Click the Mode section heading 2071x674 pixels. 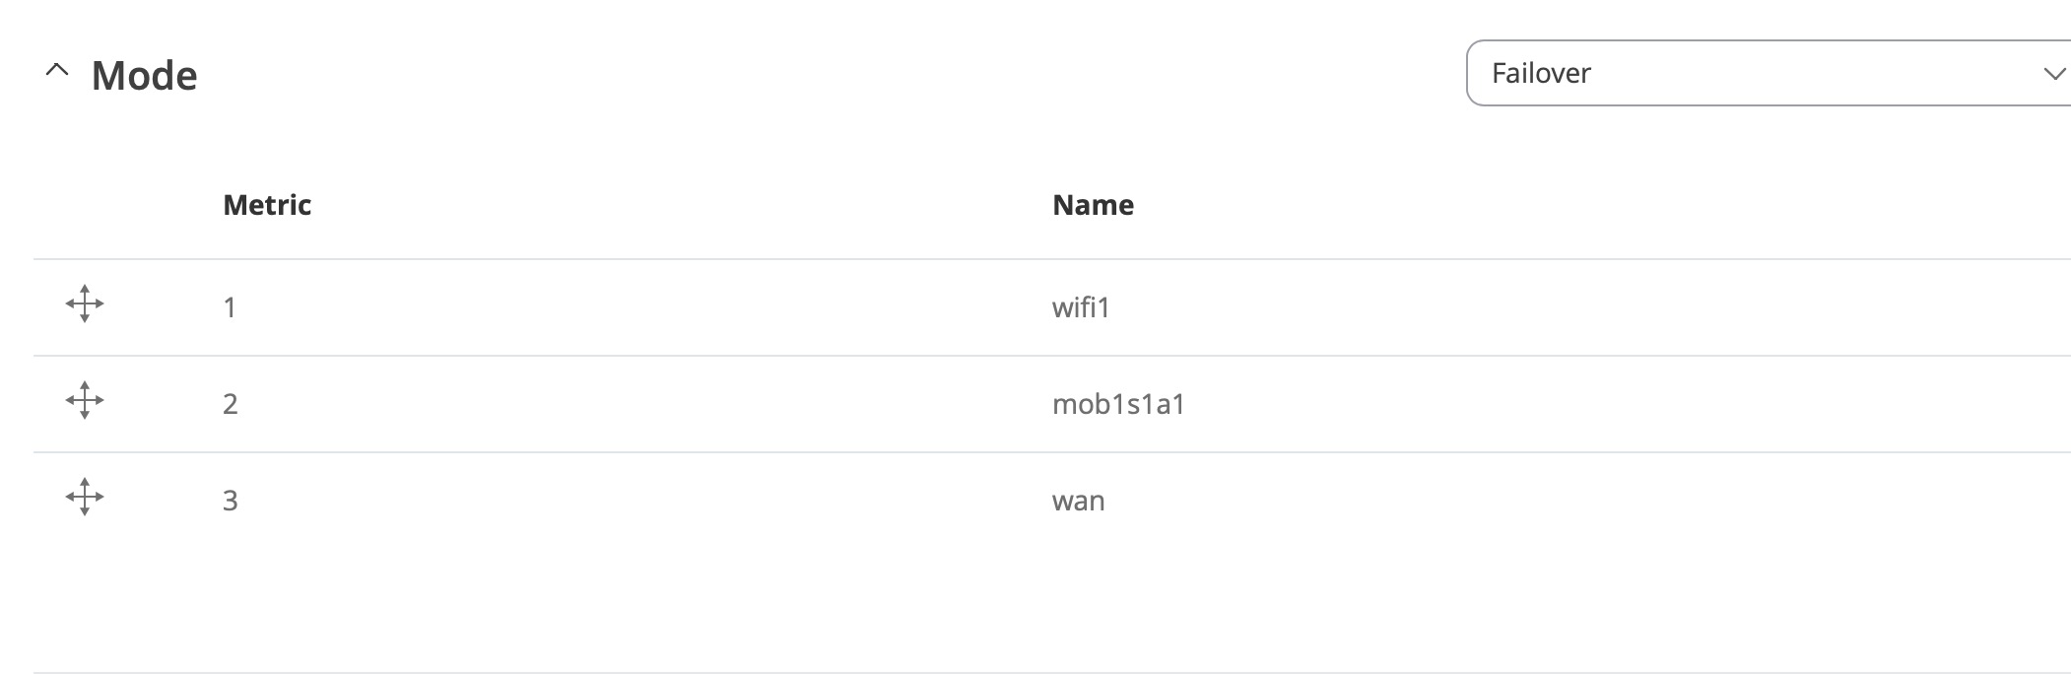[x=144, y=75]
